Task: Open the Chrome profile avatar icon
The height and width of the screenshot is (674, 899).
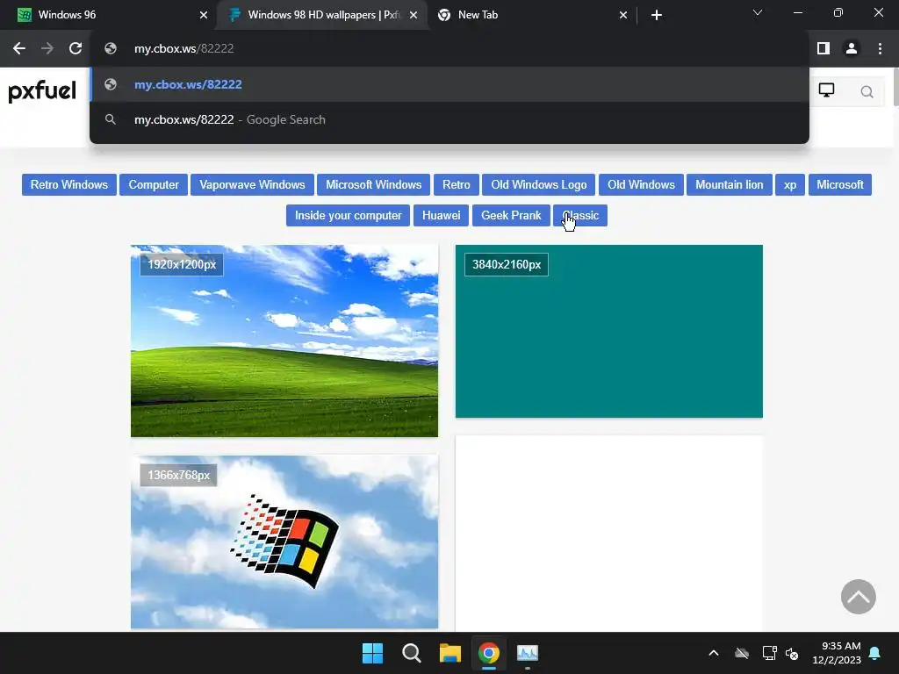Action: 852,49
